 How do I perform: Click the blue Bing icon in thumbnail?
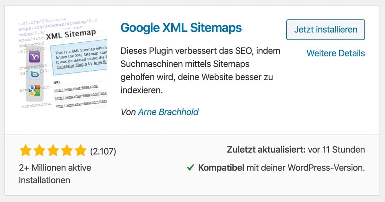click(x=34, y=75)
